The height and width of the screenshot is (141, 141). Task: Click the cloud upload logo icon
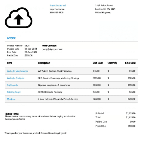coord(19,18)
